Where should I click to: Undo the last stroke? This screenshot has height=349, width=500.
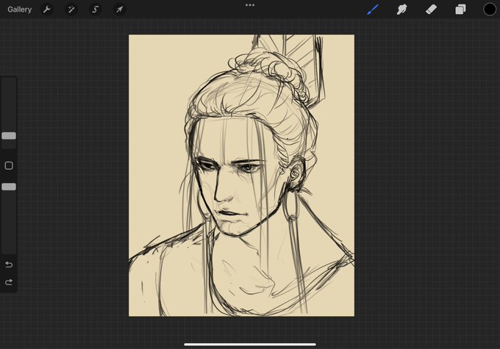9,265
